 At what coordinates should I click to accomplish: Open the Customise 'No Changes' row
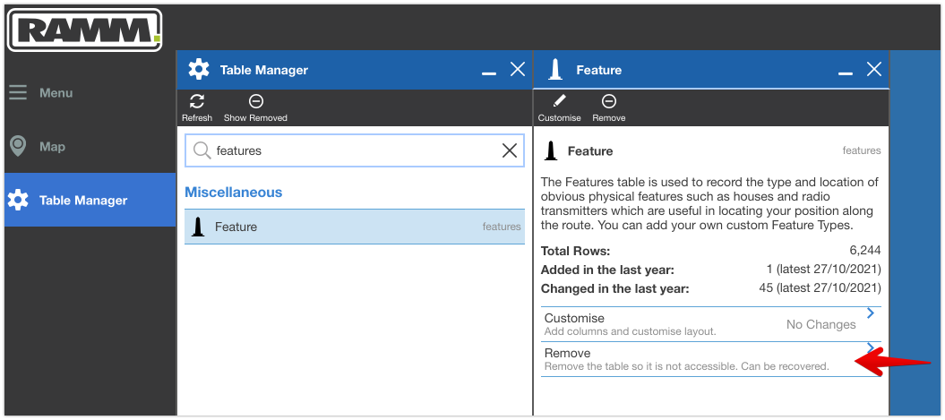point(711,324)
